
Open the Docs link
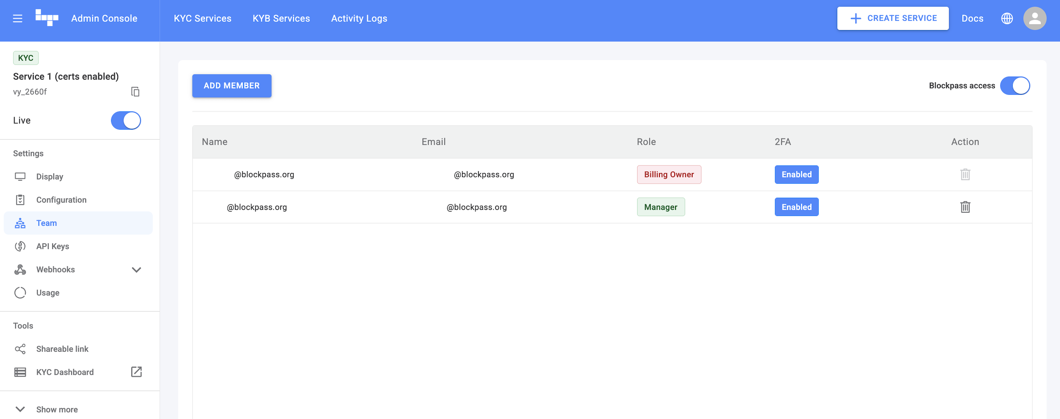coord(972,19)
